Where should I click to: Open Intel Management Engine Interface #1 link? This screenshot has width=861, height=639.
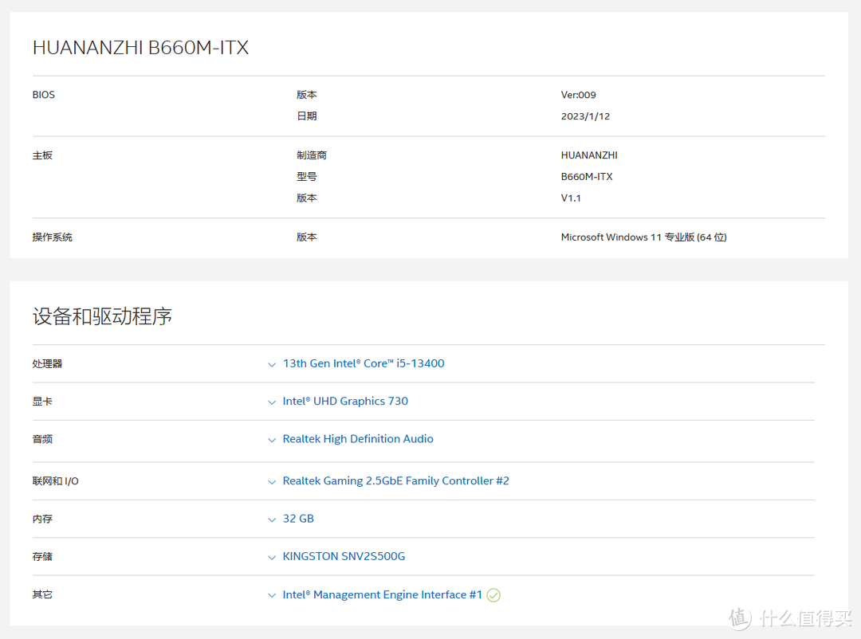click(x=382, y=594)
